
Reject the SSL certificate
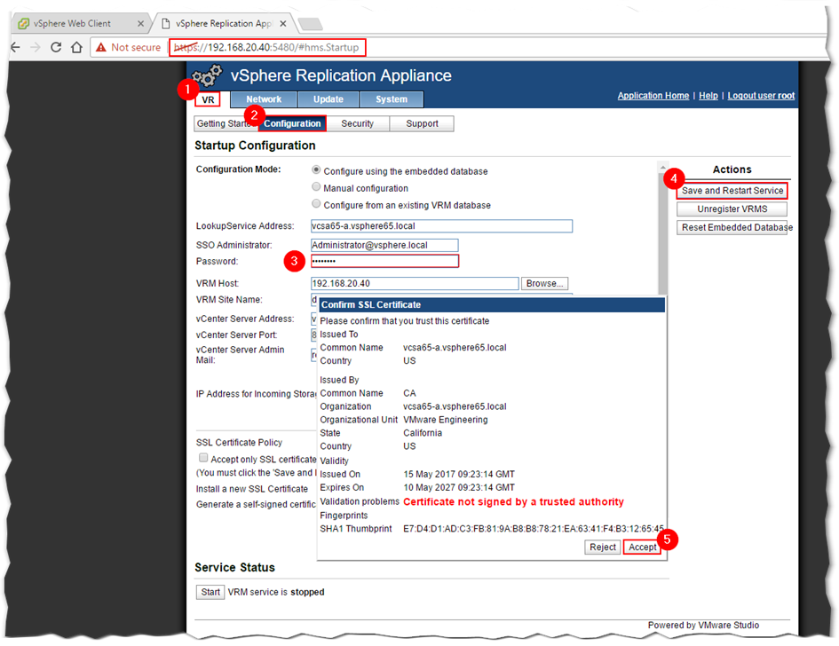point(603,548)
